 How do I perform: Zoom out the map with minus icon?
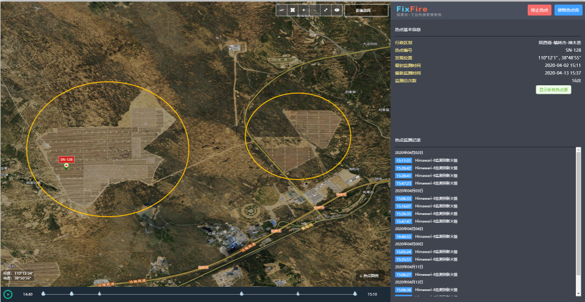[x=314, y=10]
